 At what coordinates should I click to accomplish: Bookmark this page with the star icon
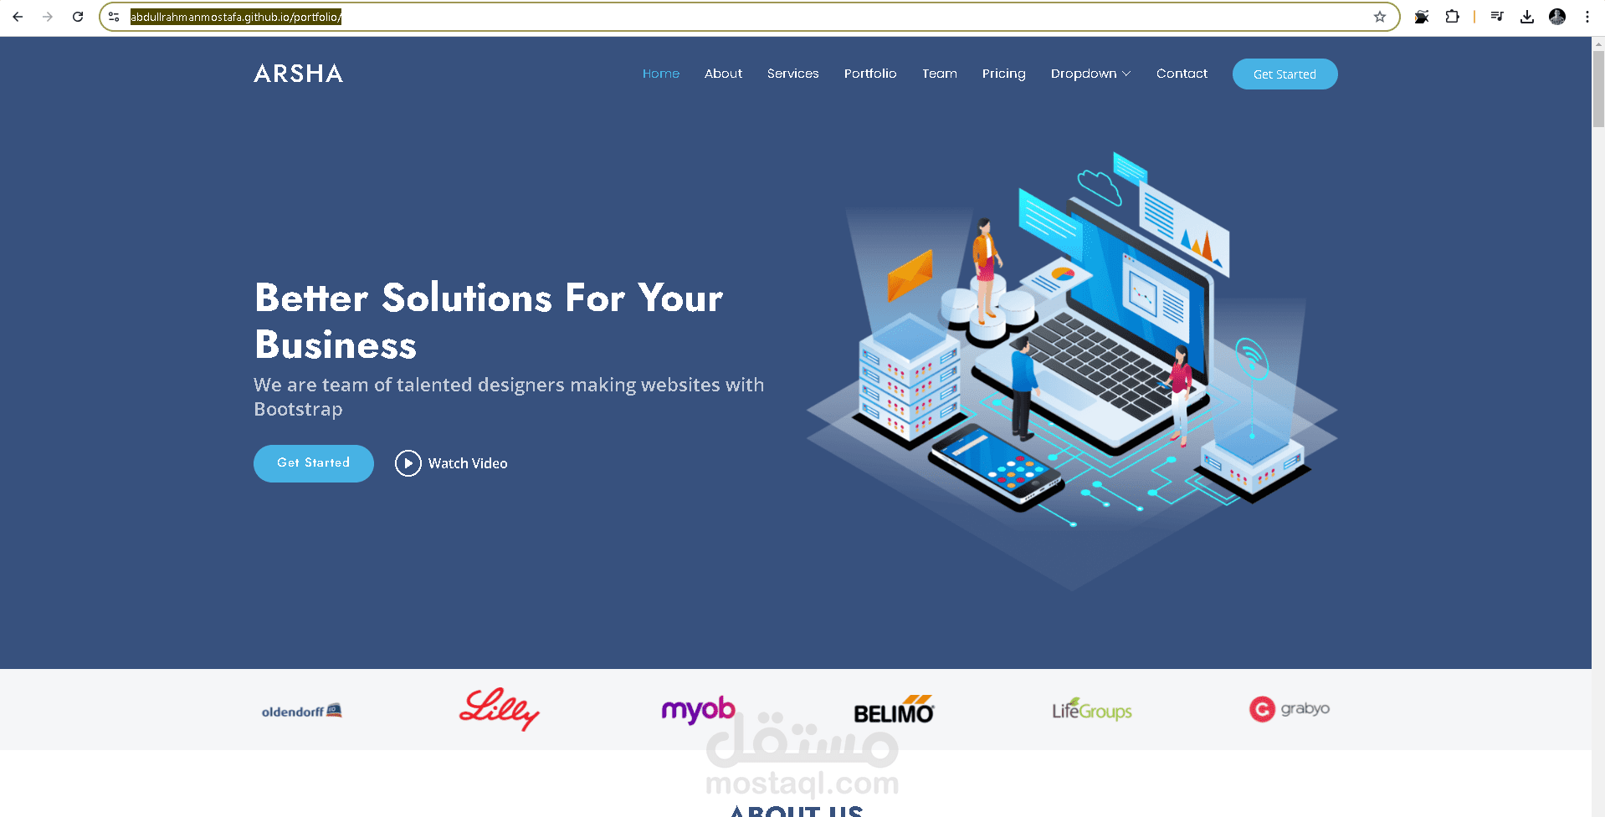pos(1380,17)
